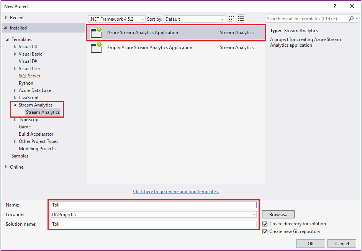Screen dimensions: 362x251
Task: Expand the Other Project Types arrow
Action: (15, 141)
